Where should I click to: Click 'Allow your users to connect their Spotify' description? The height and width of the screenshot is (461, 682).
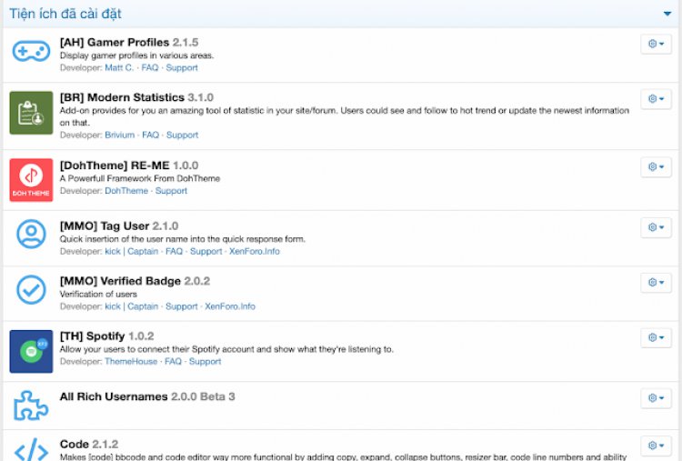226,349
